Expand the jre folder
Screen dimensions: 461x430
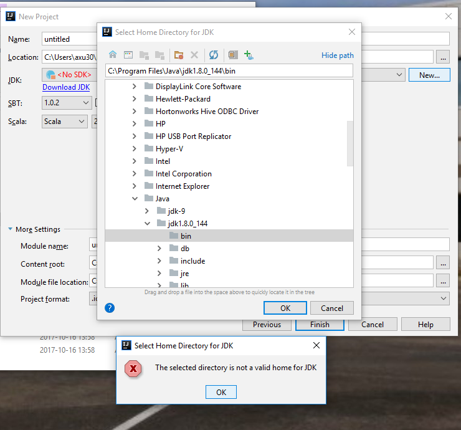[x=159, y=274]
